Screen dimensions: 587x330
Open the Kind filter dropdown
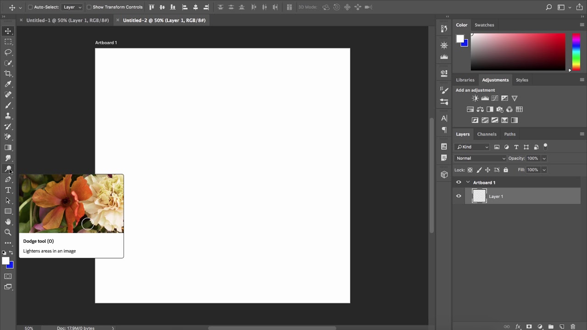point(472,147)
